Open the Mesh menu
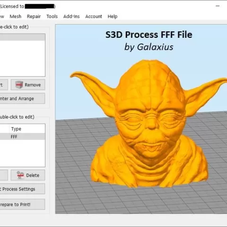The height and width of the screenshot is (227, 227). click(16, 17)
